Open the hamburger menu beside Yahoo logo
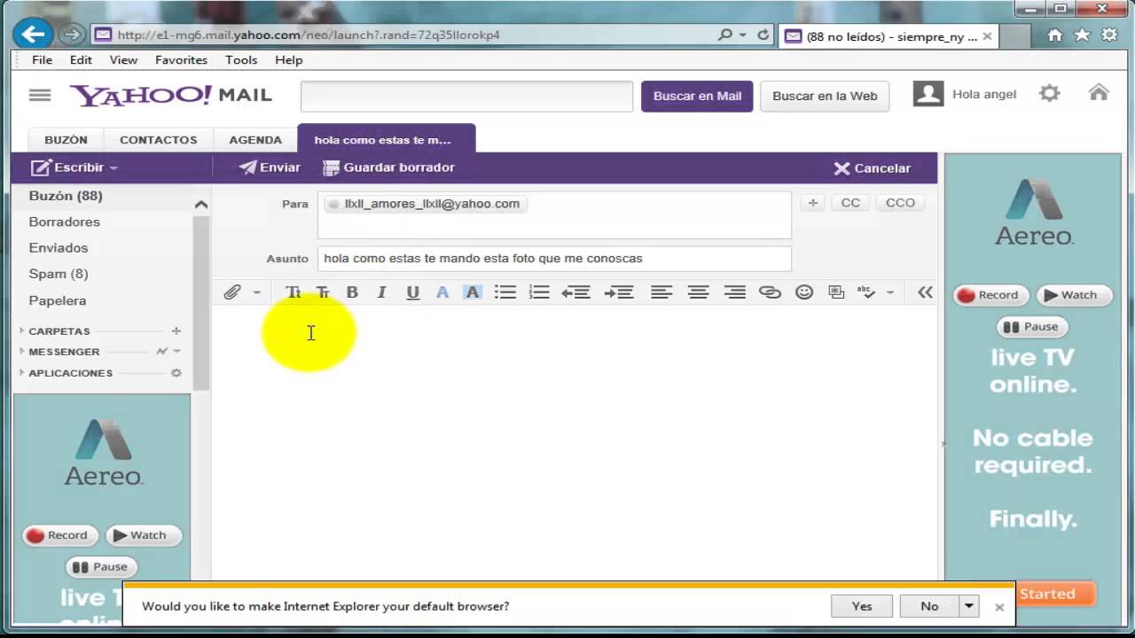The image size is (1135, 638). [x=40, y=96]
